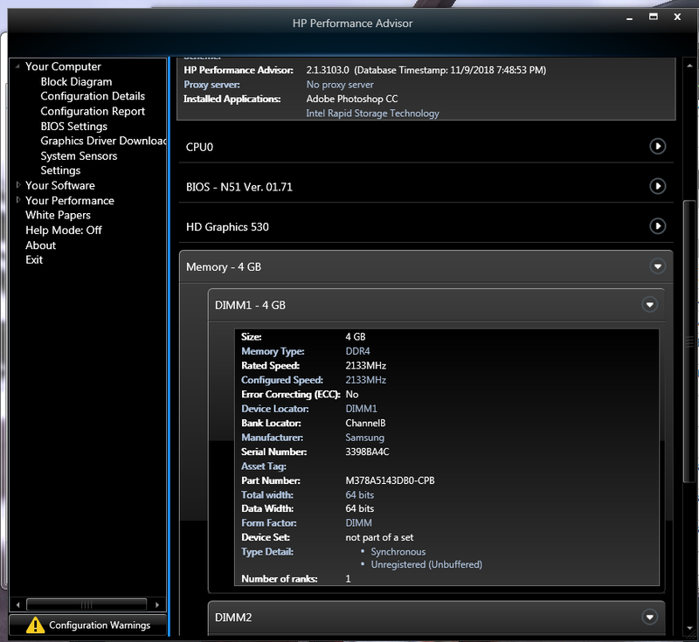Screen dimensions: 699x642
Task: Click the Asset Tag label
Action: [264, 466]
